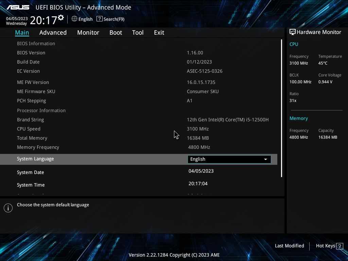Screen dimensions: 348x261
Task: Click the Tool menu item
Action: coord(138,32)
